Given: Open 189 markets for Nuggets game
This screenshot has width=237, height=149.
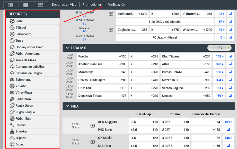Looking at the screenshot, I should [x=228, y=122].
